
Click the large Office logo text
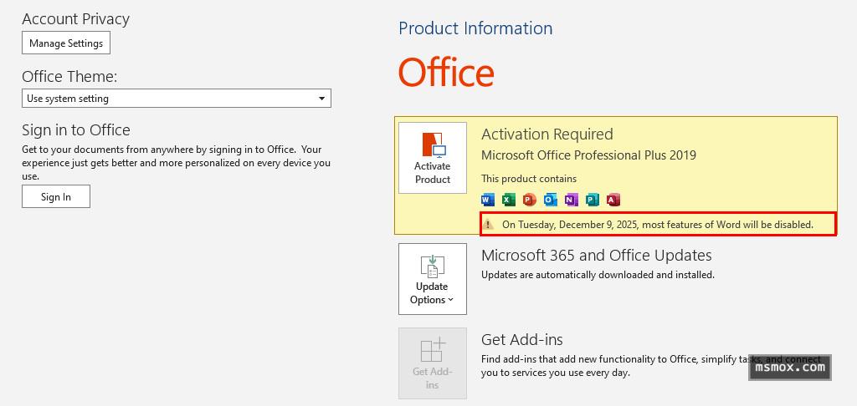click(x=446, y=73)
